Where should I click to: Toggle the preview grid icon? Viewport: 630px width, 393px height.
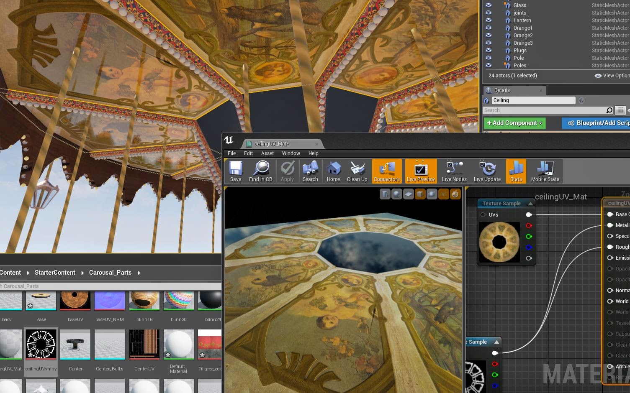[x=444, y=194]
